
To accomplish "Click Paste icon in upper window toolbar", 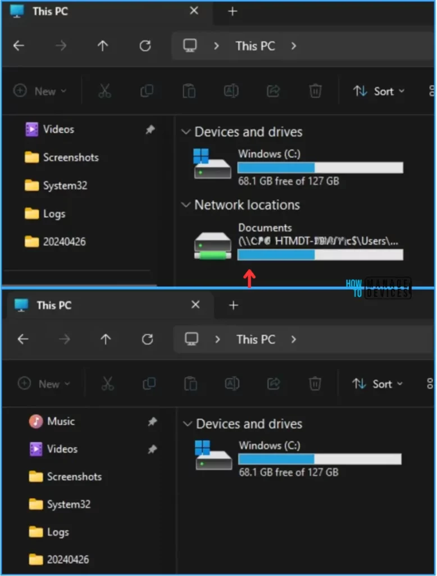I will click(189, 91).
